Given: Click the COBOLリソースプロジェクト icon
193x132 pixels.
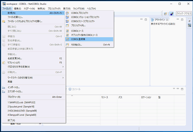Looking at the screenshot, I should tap(67, 21).
